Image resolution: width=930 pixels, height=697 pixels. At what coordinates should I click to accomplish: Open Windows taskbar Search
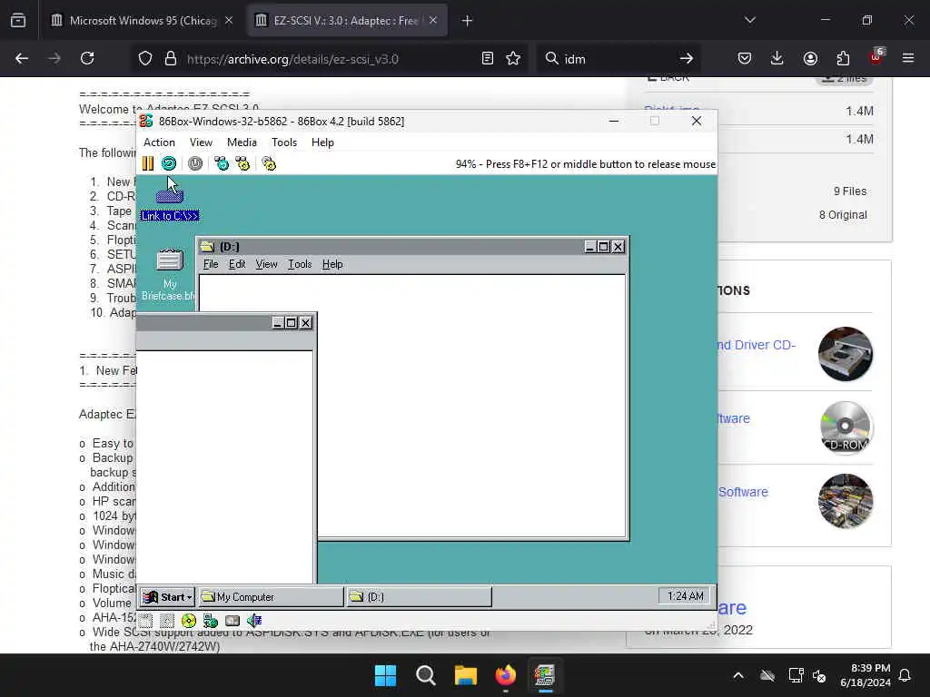(425, 675)
